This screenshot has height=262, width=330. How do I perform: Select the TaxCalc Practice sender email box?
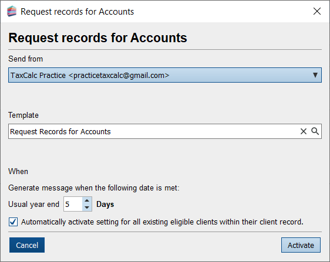(x=165, y=75)
